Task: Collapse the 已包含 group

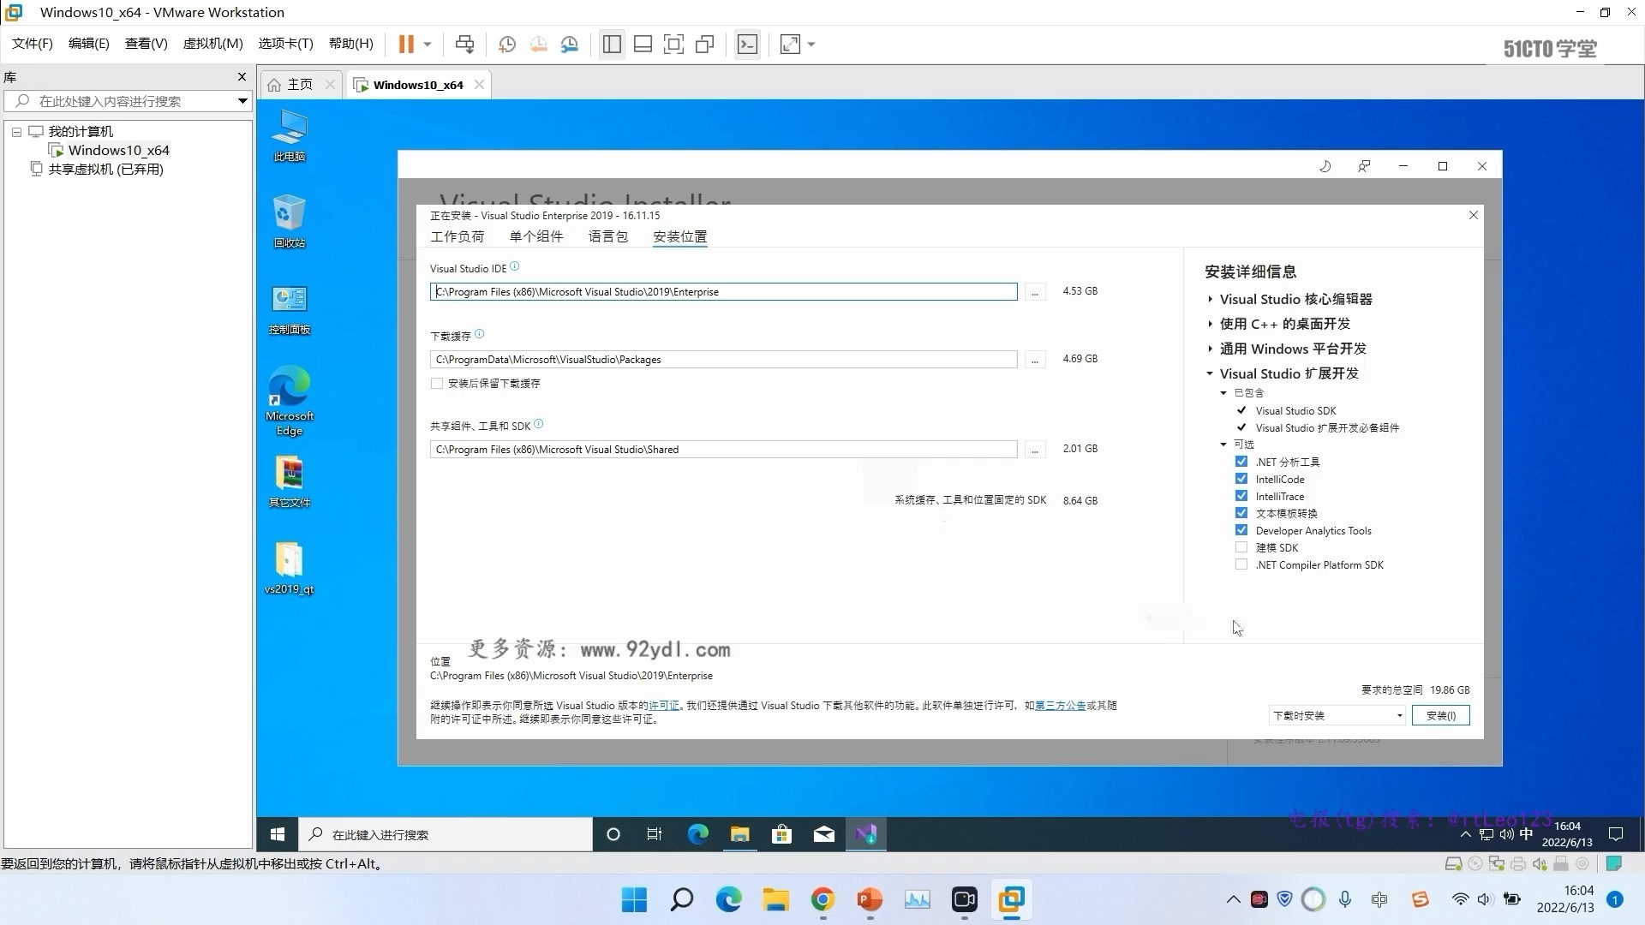Action: (1223, 393)
